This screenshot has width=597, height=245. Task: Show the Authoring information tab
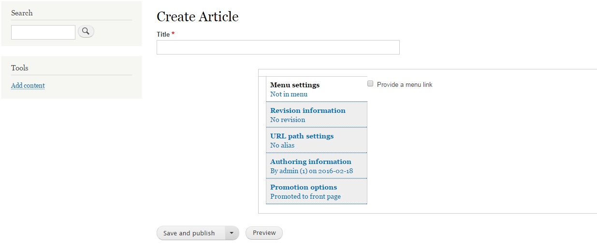317,166
